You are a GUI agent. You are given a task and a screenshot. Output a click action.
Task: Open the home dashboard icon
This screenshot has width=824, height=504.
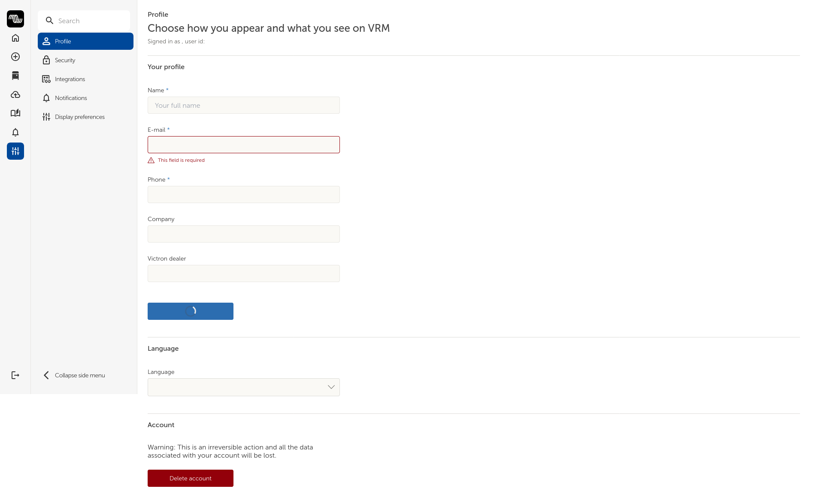(15, 38)
